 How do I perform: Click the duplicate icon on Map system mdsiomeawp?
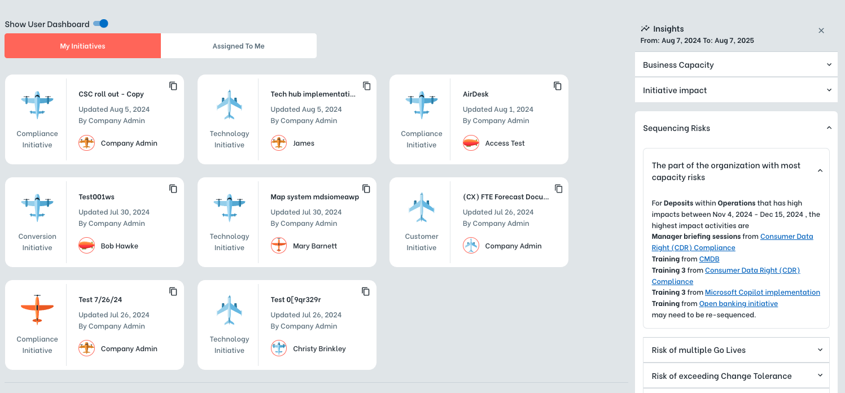[x=366, y=189]
